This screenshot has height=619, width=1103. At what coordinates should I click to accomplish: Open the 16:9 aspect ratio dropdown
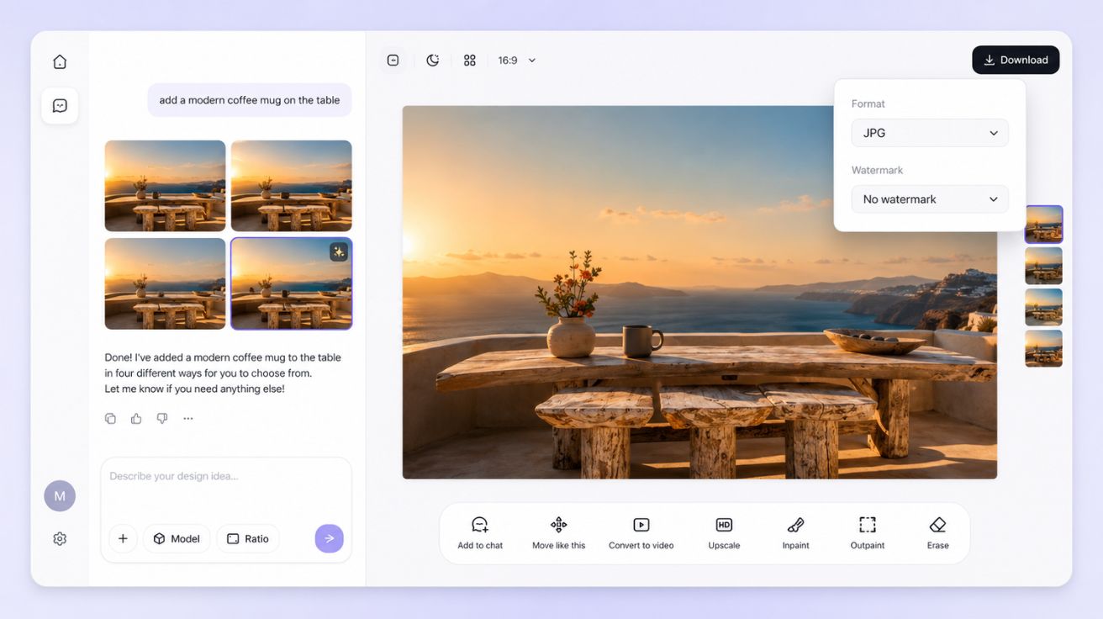[517, 61]
